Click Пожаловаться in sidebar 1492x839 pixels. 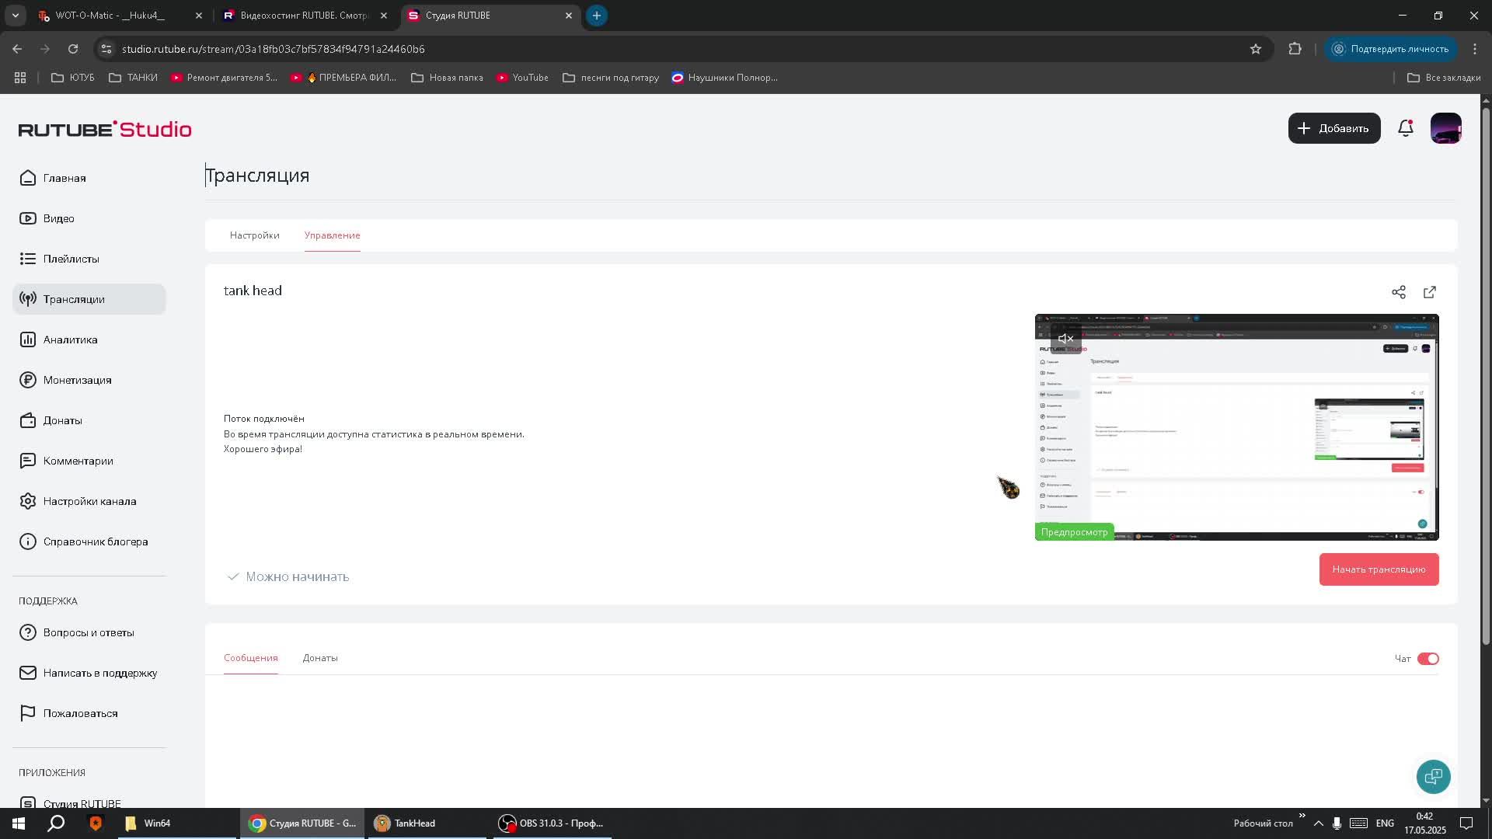(x=89, y=713)
